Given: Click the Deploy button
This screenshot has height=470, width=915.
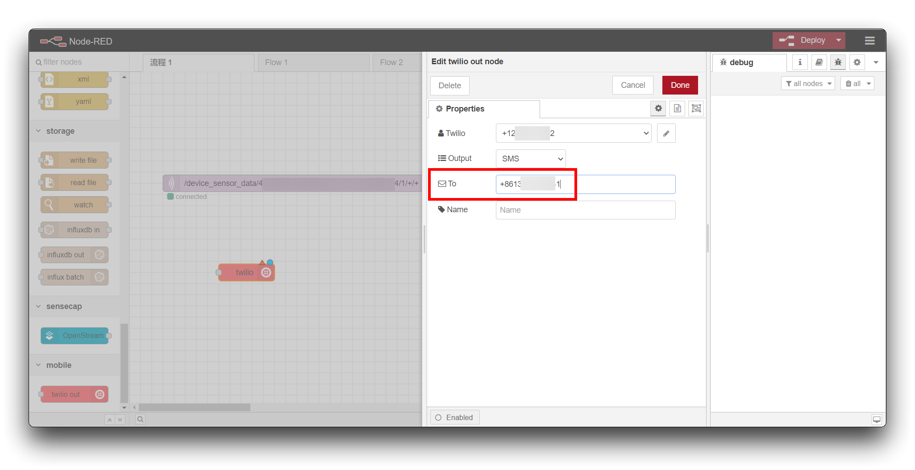Looking at the screenshot, I should click(803, 40).
